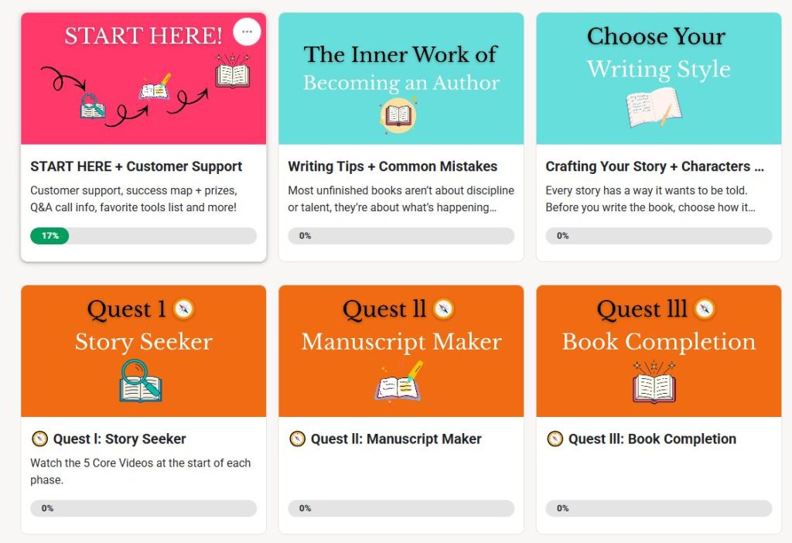
Task: Open Writing Tips + Common Mistakes course
Action: coord(392,166)
